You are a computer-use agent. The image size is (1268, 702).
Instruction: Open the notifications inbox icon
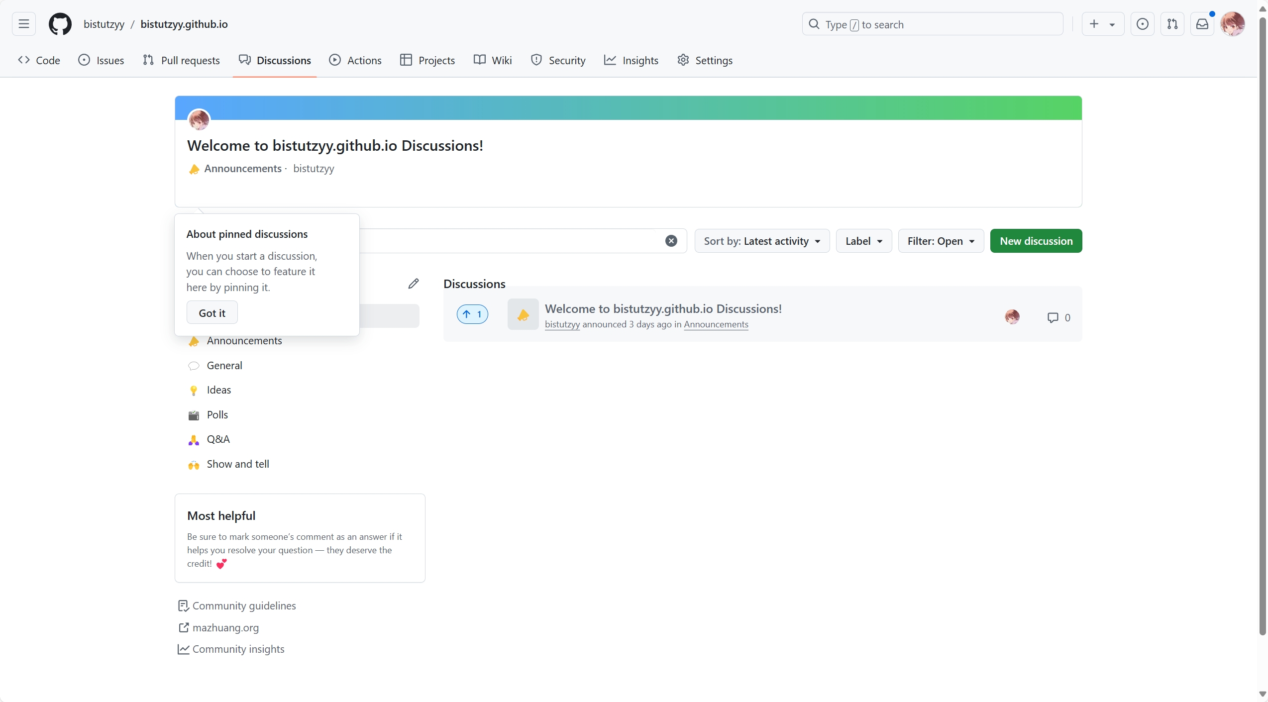pos(1202,24)
